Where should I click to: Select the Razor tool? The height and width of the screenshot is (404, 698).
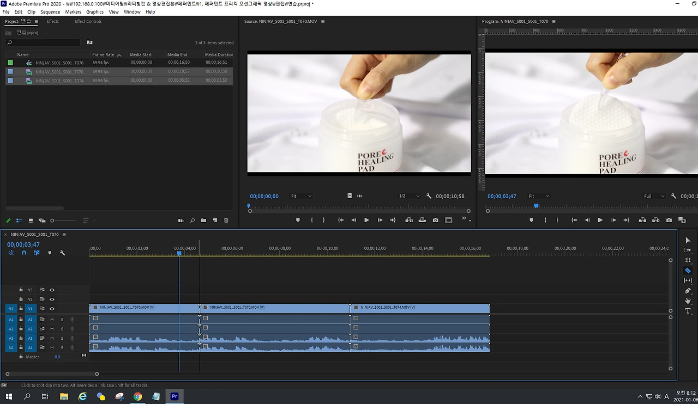688,271
